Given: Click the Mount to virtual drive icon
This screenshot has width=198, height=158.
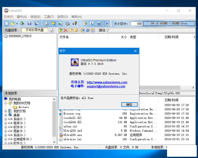Looking at the screenshot, I should (68, 23).
